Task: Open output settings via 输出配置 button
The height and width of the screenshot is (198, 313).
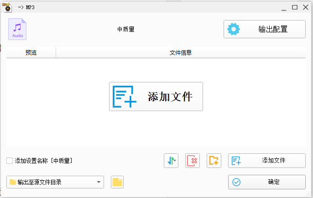Action: (x=264, y=29)
